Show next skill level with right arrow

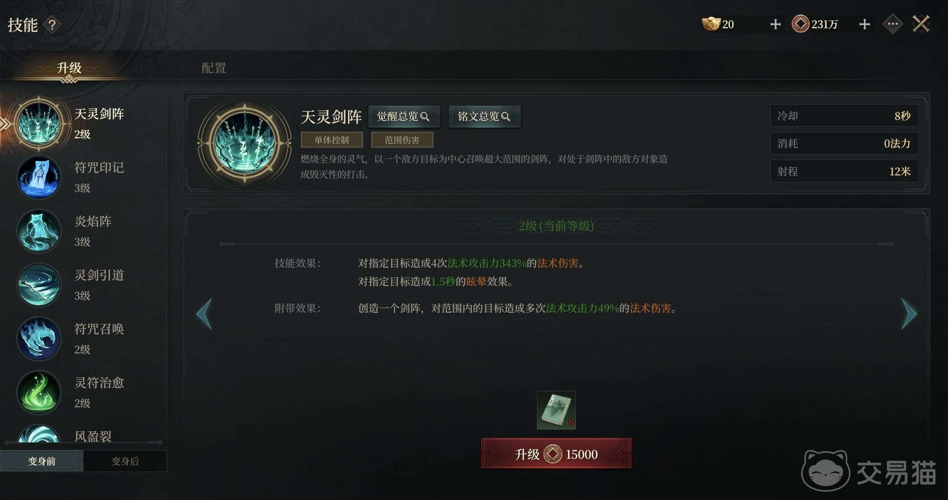pos(909,314)
